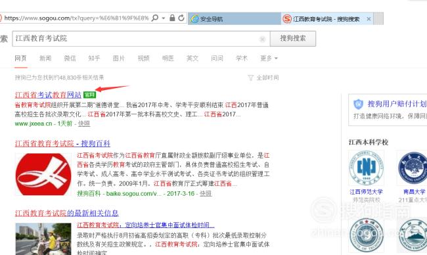Select the 问问 search category
This screenshot has height=255, width=427.
point(217,58)
